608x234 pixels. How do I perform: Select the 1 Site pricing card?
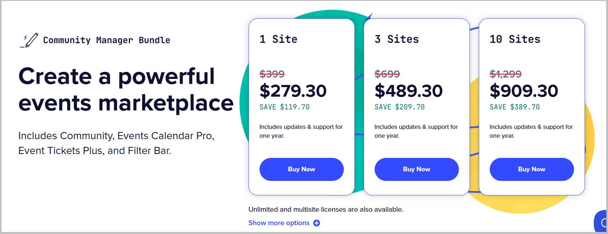[x=301, y=106]
